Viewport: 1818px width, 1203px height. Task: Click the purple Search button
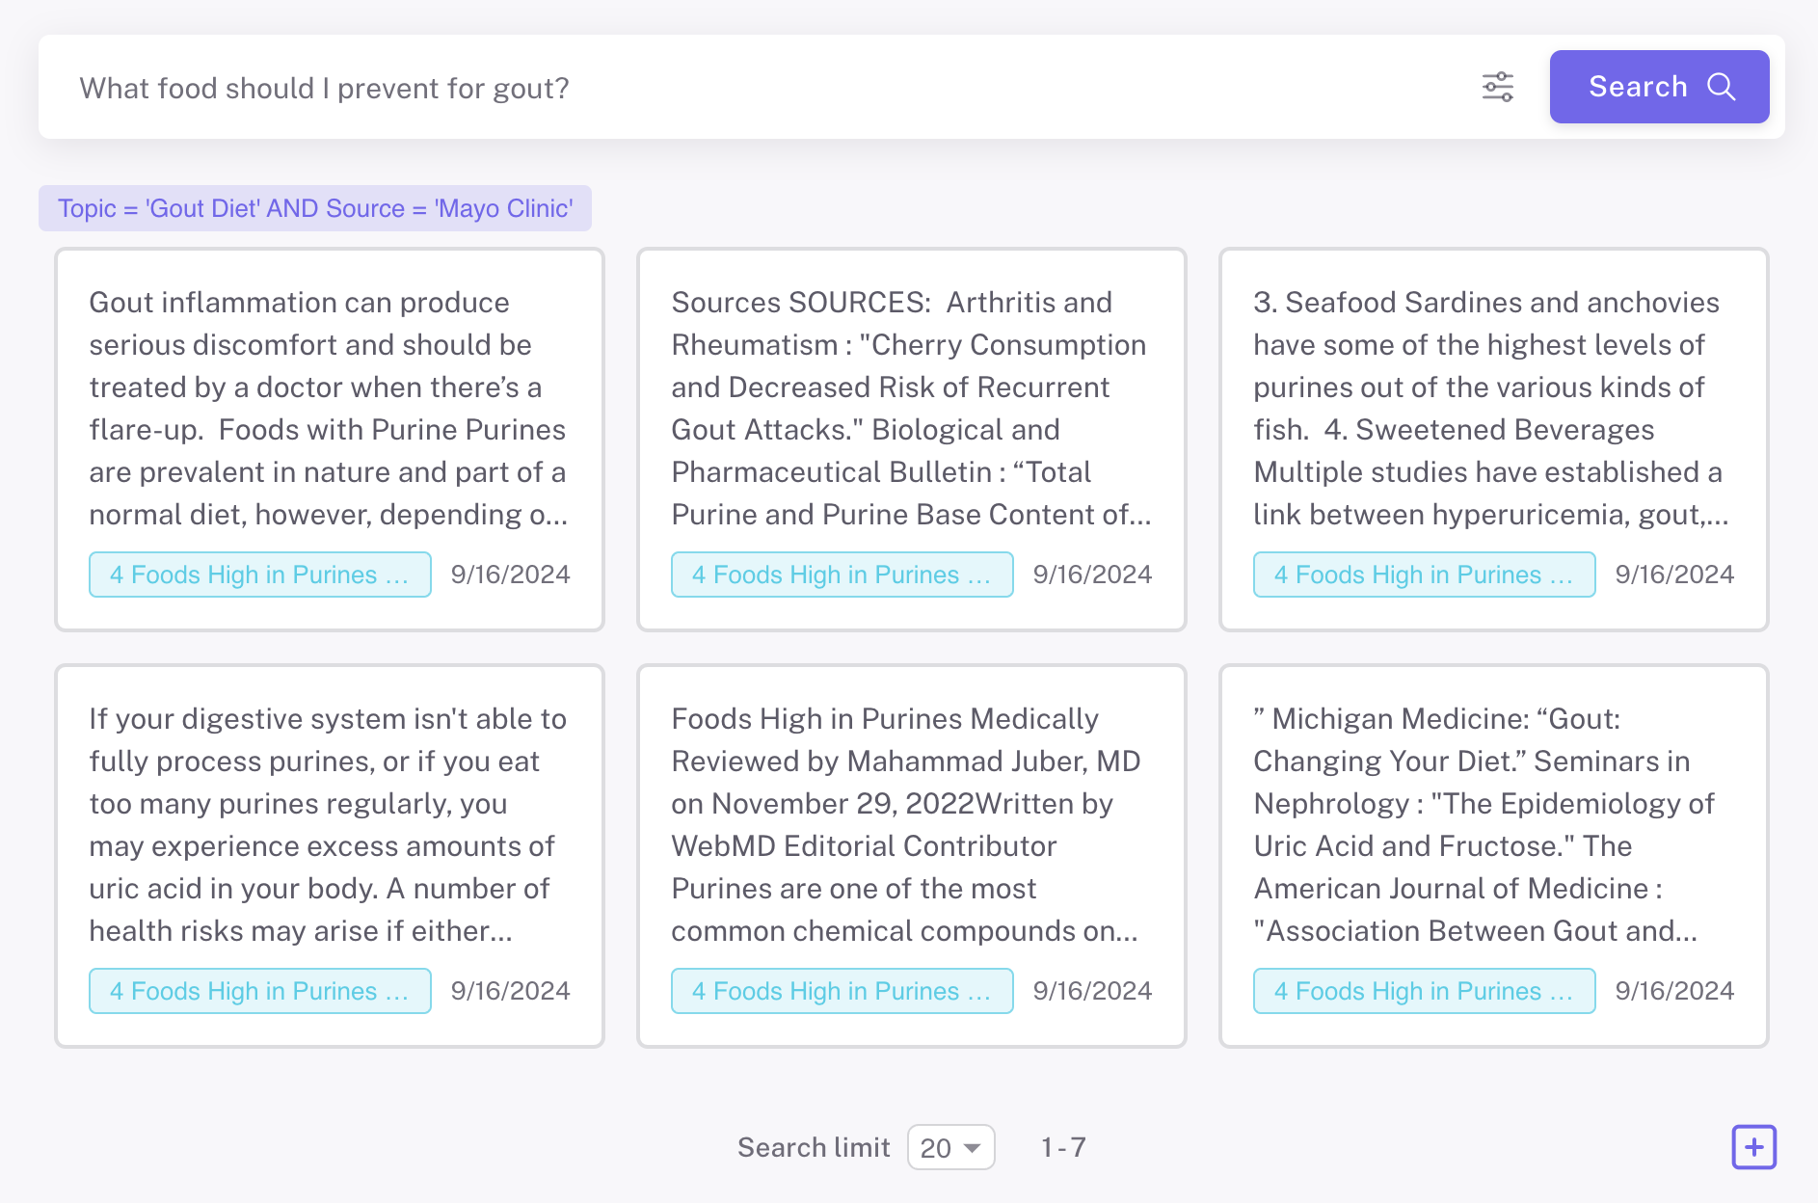click(x=1658, y=87)
